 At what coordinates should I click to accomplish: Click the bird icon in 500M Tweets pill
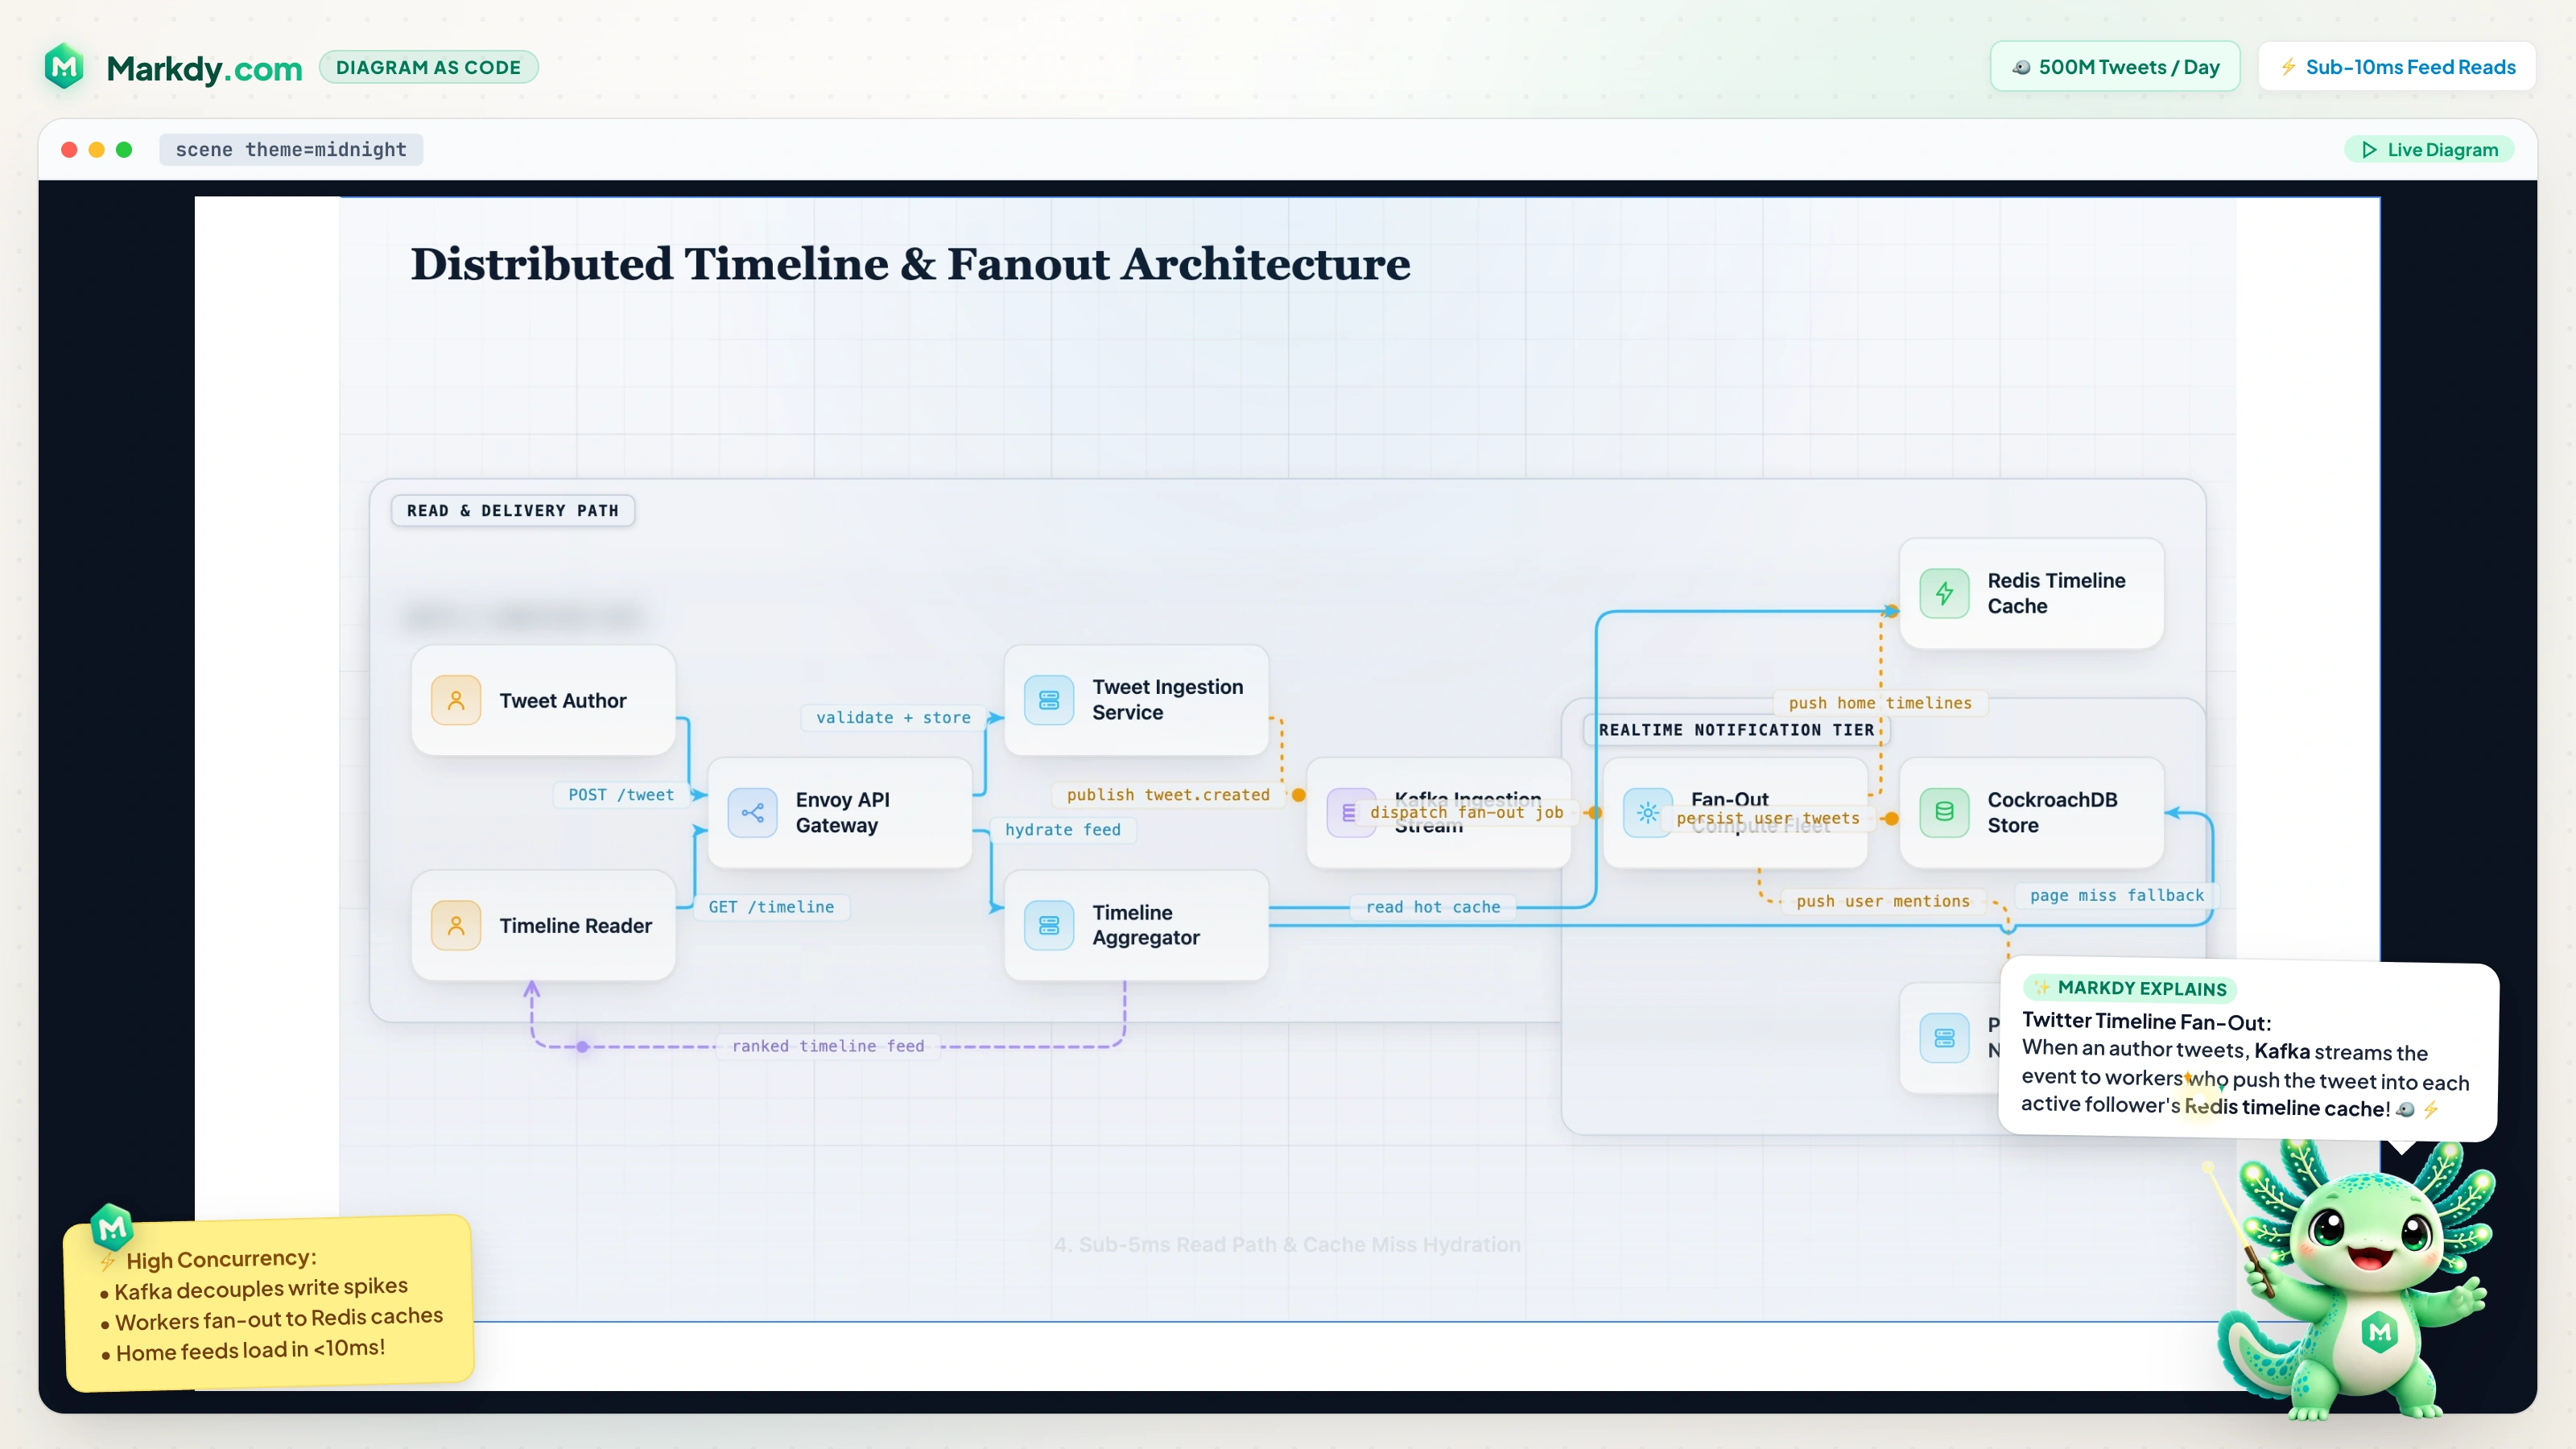tap(2021, 67)
